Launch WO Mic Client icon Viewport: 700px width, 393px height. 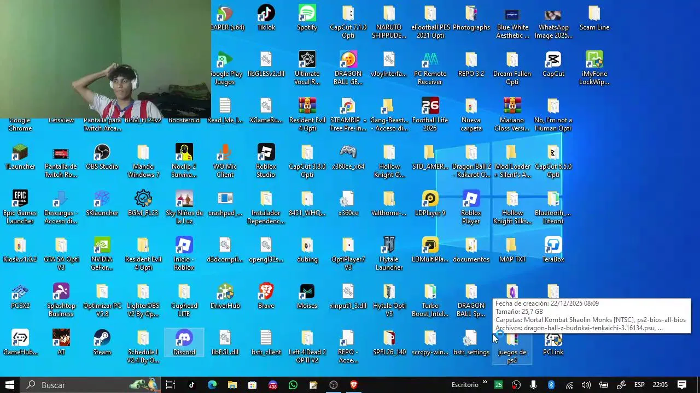225,161
